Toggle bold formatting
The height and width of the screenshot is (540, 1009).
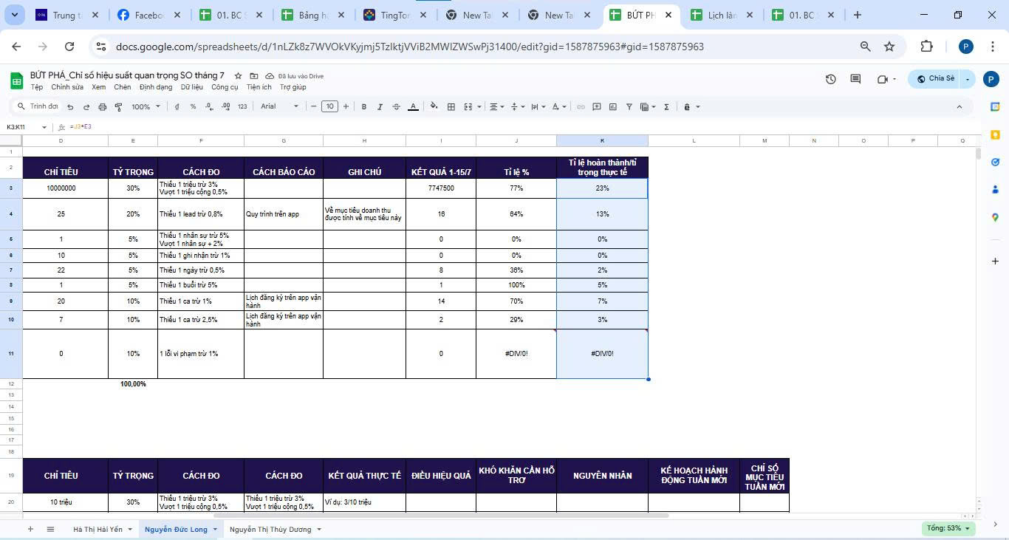(x=364, y=107)
